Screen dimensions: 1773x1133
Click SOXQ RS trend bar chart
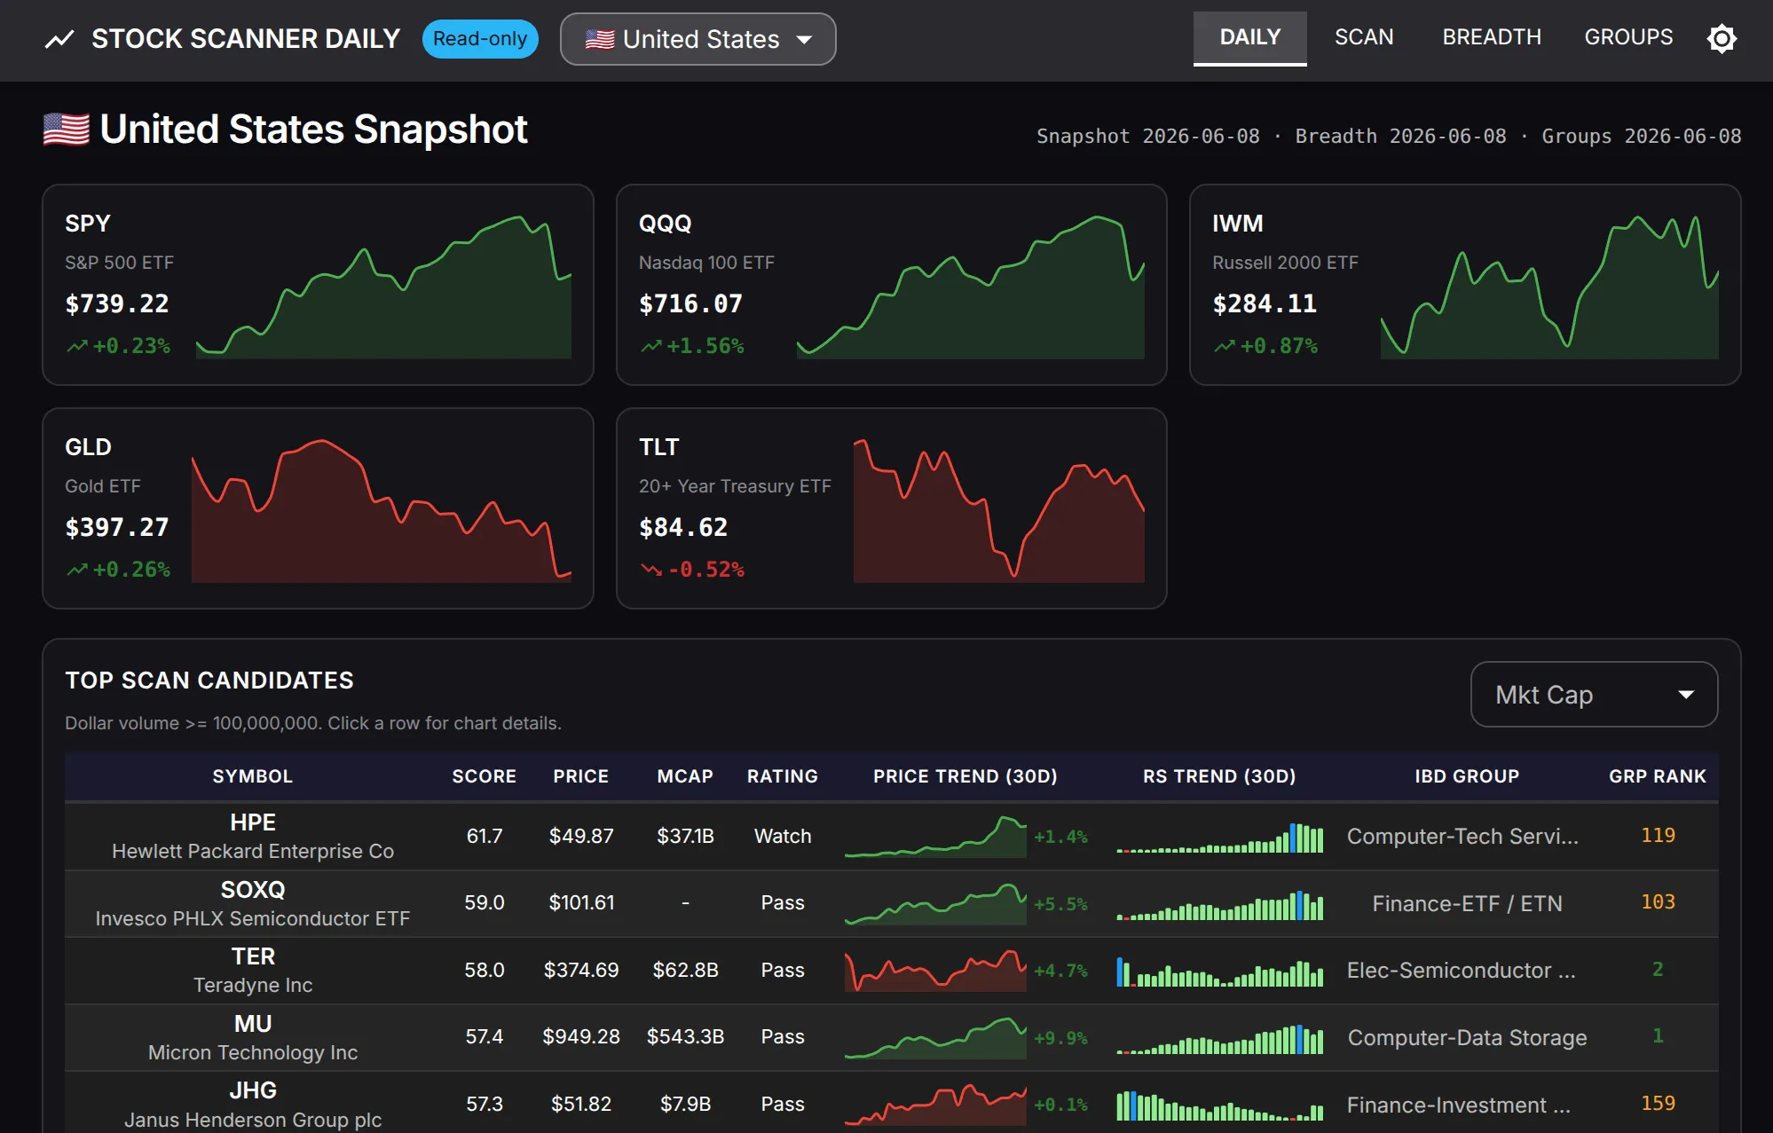1220,905
